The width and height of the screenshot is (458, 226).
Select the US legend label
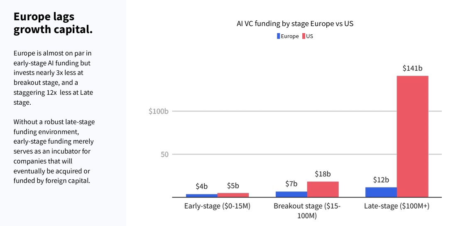310,36
